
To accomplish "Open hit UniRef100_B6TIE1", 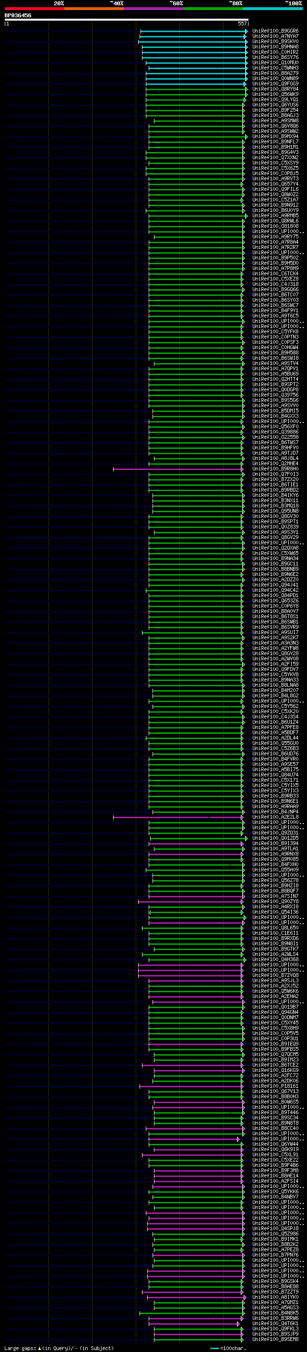I will coord(275,484).
